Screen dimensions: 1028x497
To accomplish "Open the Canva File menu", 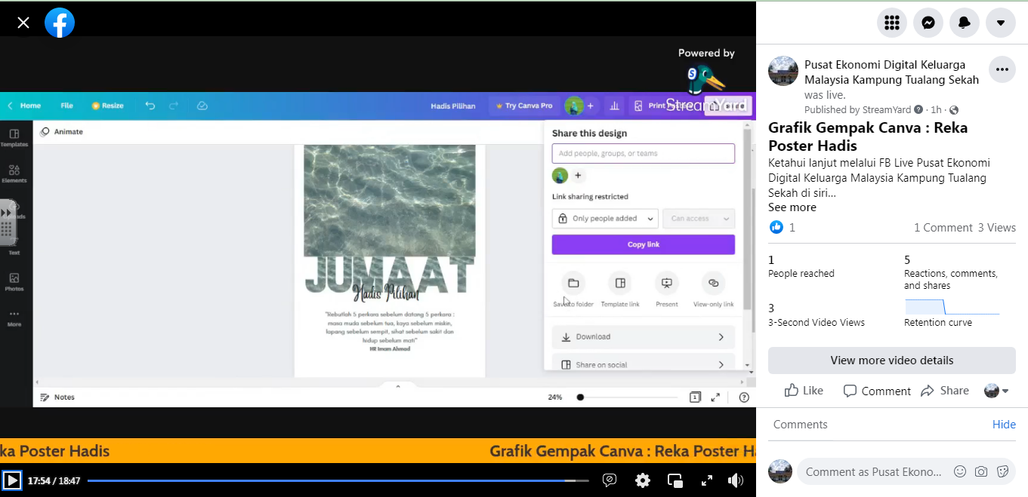I will 66,106.
